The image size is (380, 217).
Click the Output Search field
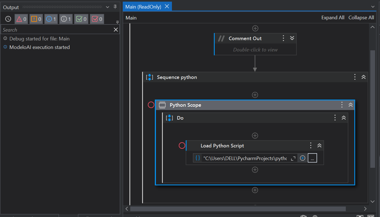(55, 30)
